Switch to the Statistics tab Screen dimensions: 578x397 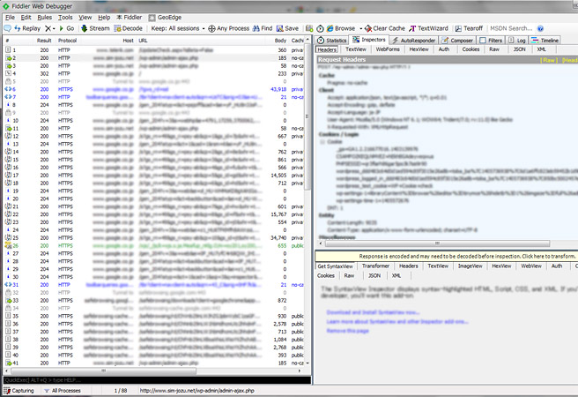(332, 41)
